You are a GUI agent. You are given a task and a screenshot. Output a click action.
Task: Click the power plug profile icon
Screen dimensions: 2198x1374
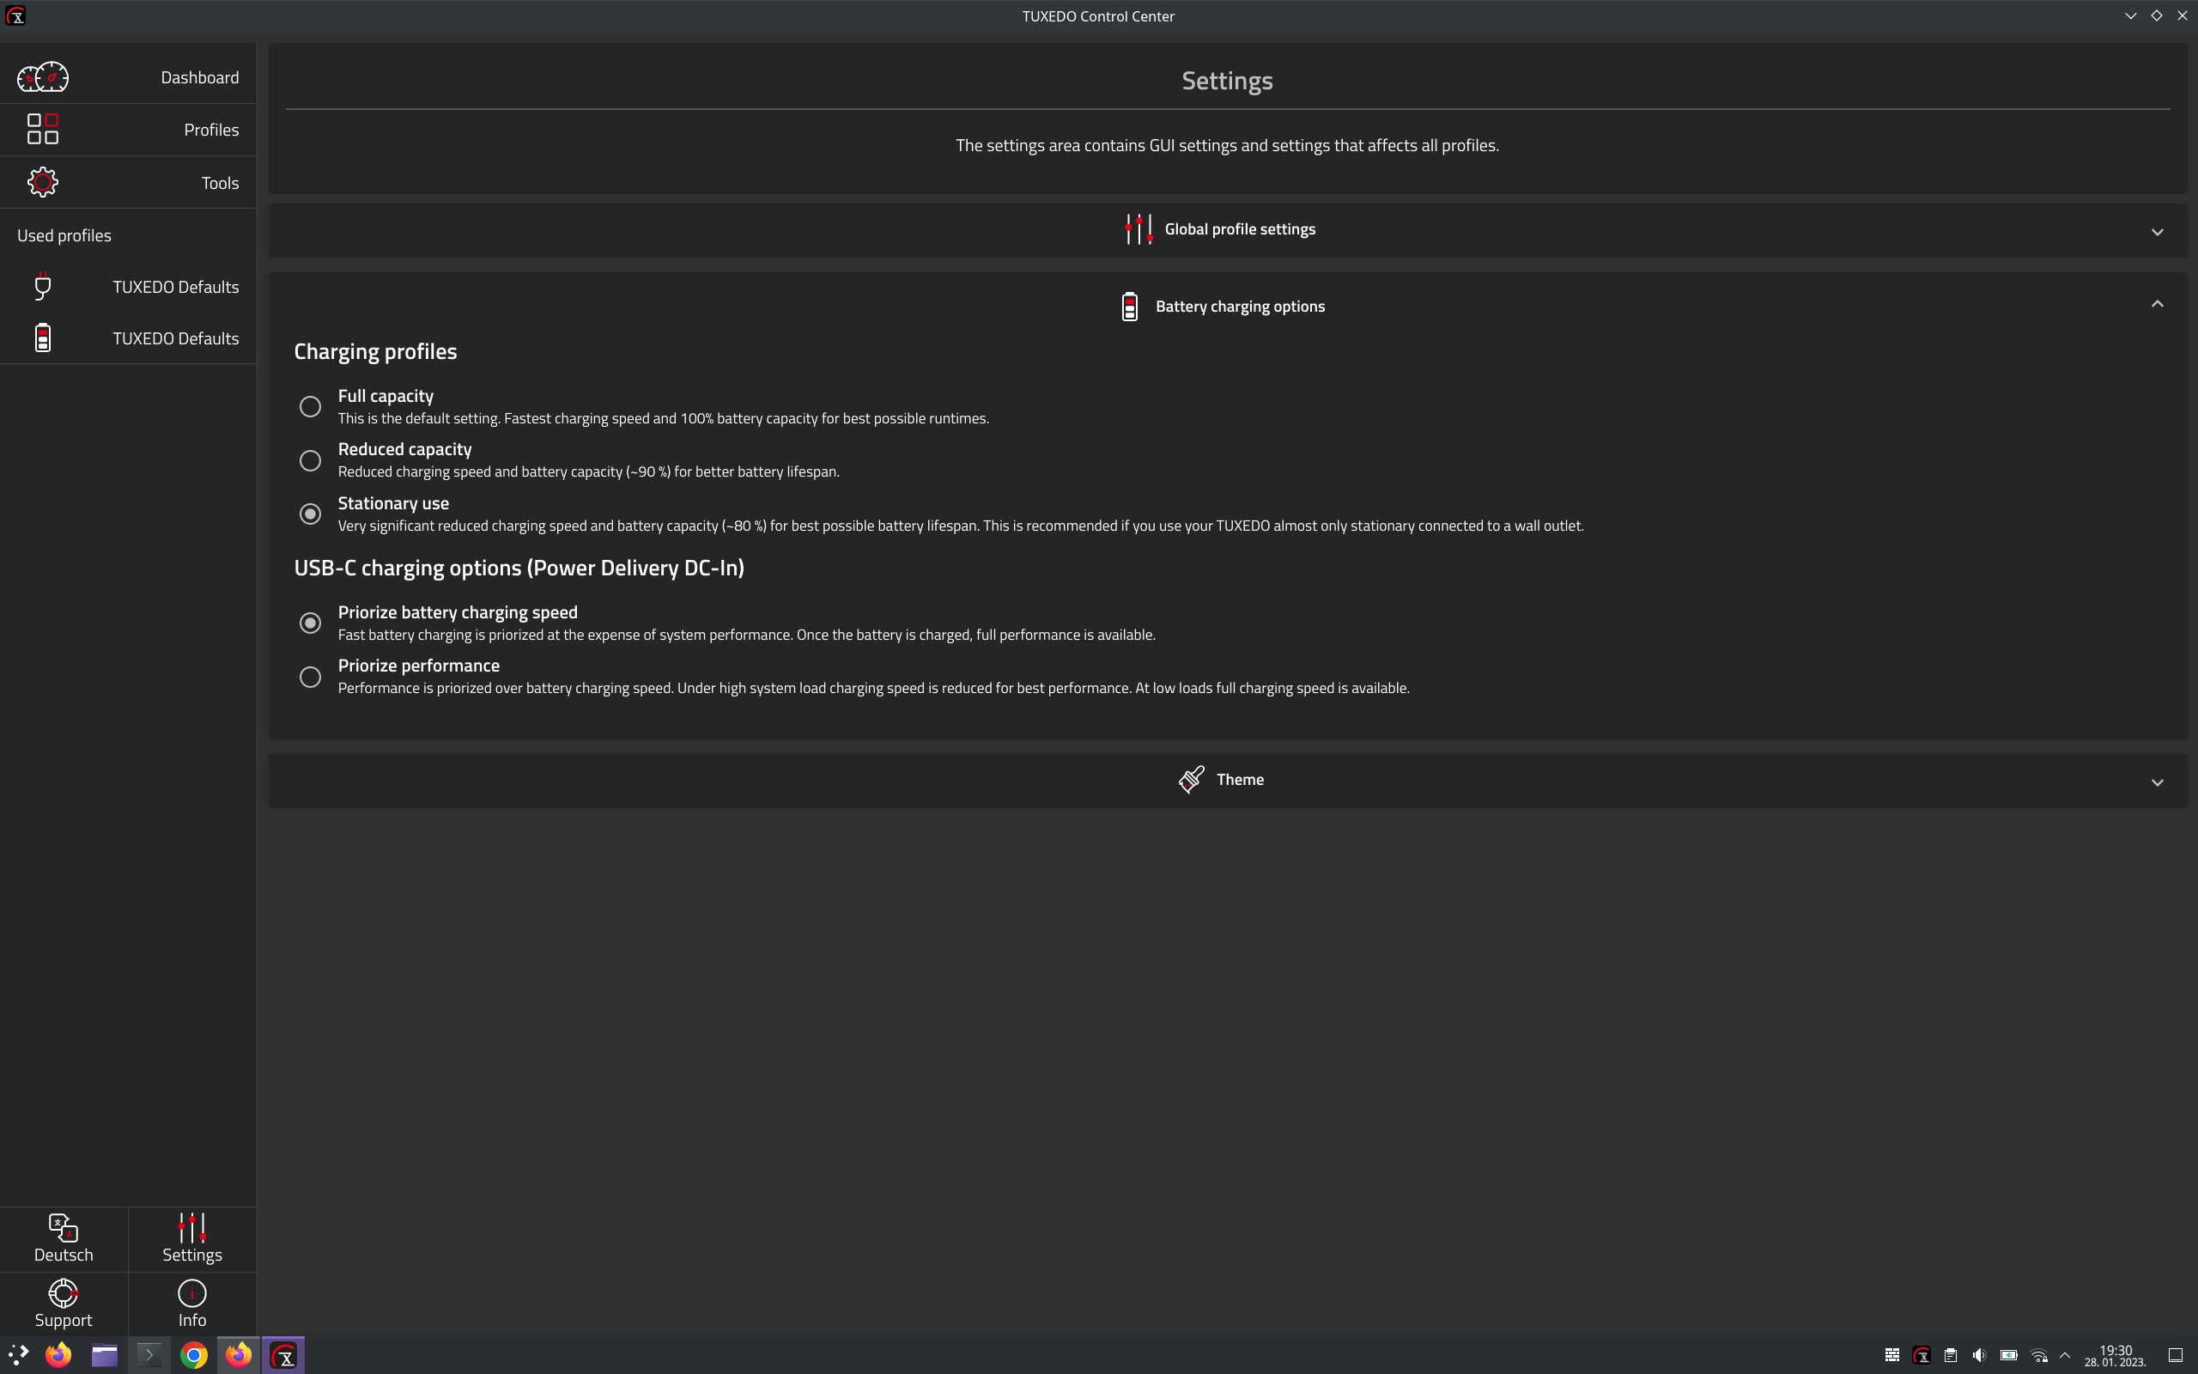pyautogui.click(x=43, y=286)
